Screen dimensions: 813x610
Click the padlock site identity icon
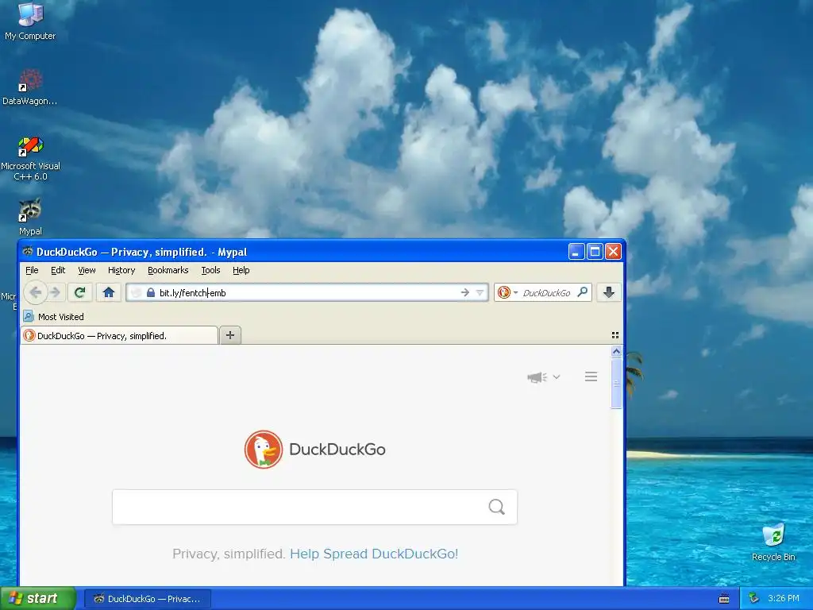pyautogui.click(x=151, y=292)
